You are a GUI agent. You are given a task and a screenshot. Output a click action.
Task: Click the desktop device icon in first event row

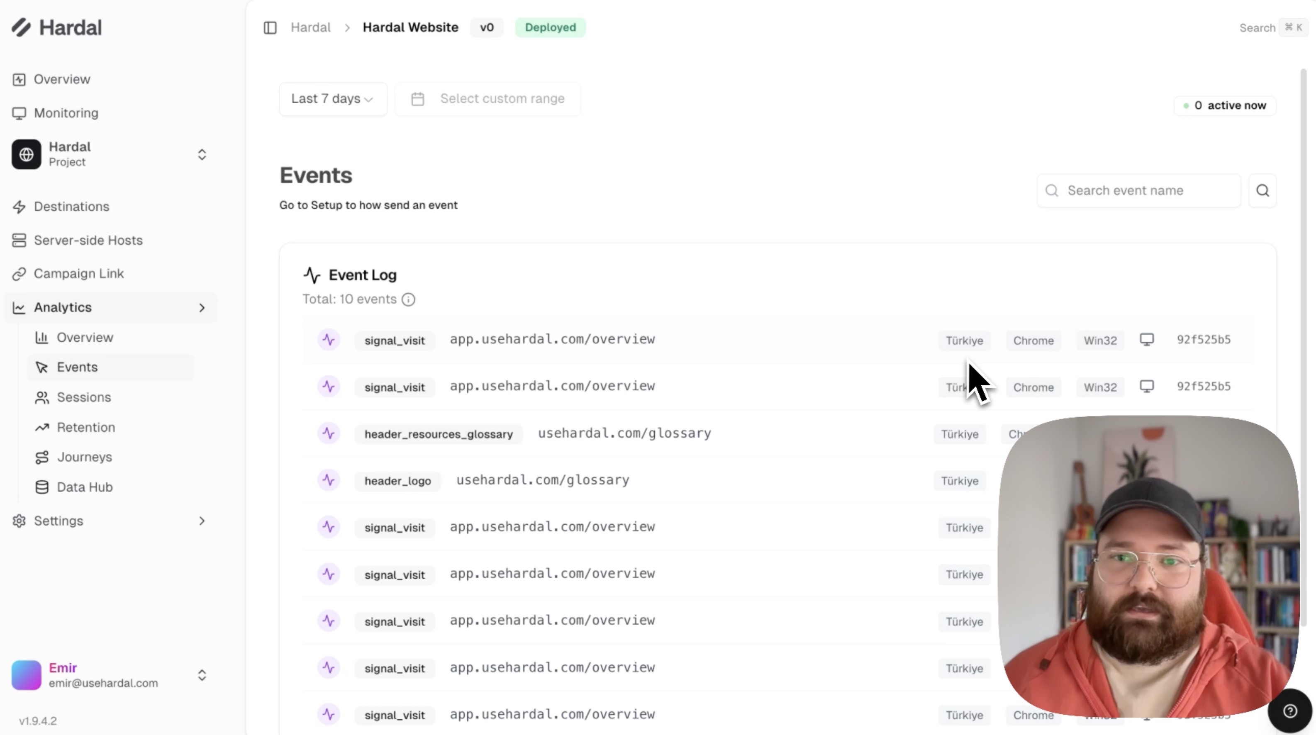point(1146,340)
